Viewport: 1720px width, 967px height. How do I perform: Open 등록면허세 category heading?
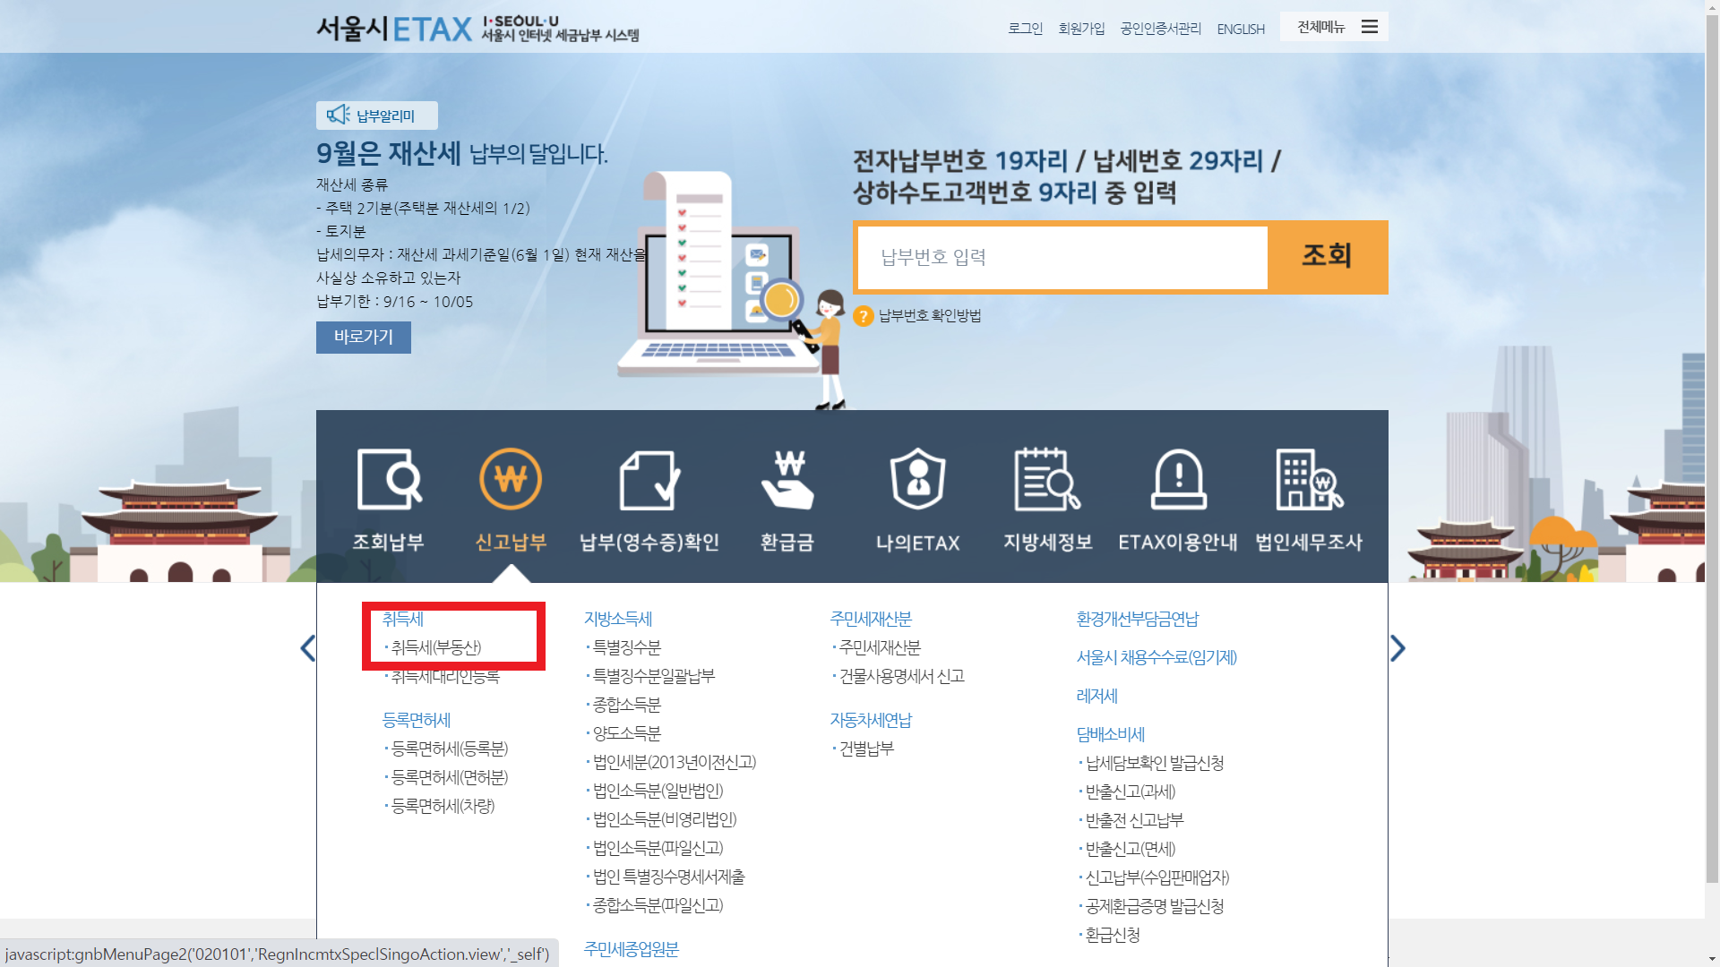(417, 720)
